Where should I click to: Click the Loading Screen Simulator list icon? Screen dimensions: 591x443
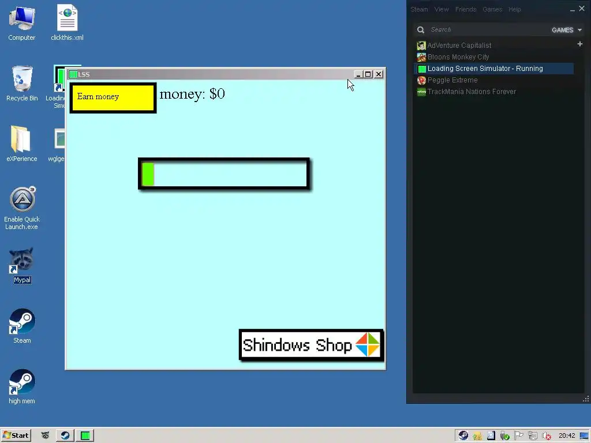click(421, 69)
